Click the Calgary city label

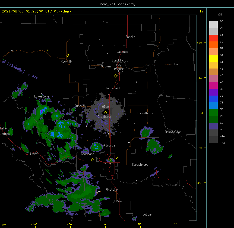pyautogui.click(x=108, y=163)
